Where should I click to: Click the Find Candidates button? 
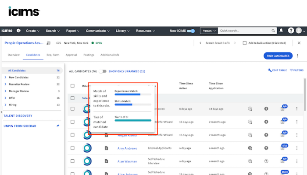(x=278, y=56)
